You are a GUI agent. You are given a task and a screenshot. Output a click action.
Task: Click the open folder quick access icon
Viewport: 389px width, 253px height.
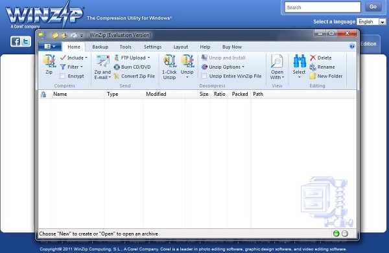(55, 35)
